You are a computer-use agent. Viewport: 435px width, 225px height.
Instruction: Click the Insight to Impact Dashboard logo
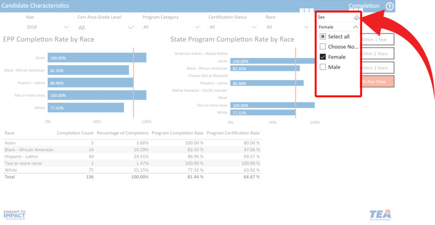14,215
